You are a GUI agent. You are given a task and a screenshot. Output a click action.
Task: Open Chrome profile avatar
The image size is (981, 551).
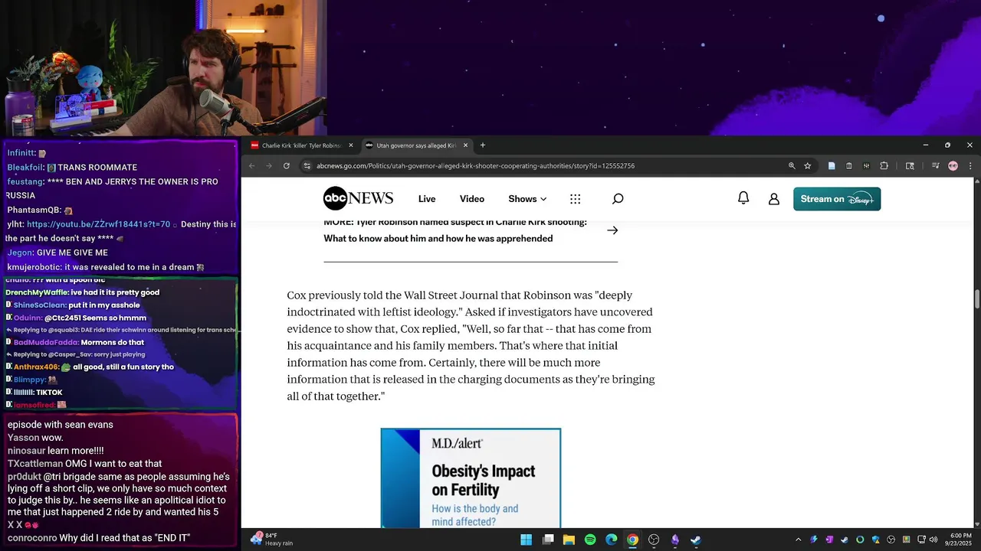tap(953, 165)
